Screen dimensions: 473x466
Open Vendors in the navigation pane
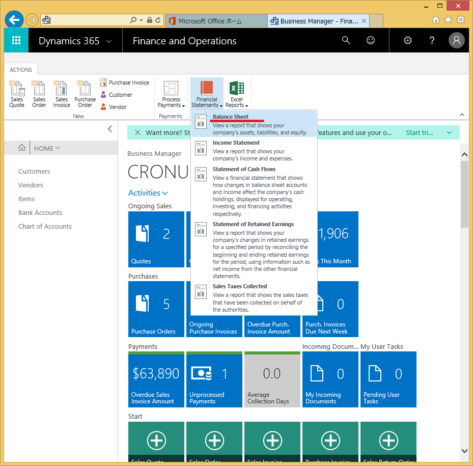click(31, 185)
